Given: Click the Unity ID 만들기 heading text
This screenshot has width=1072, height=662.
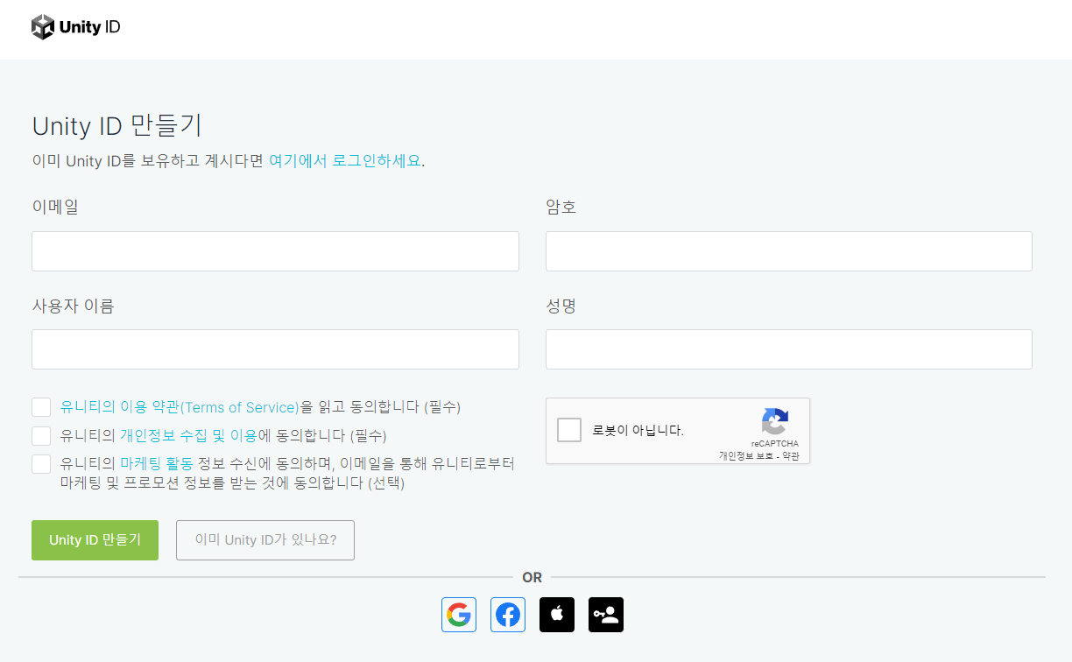Looking at the screenshot, I should [x=117, y=126].
